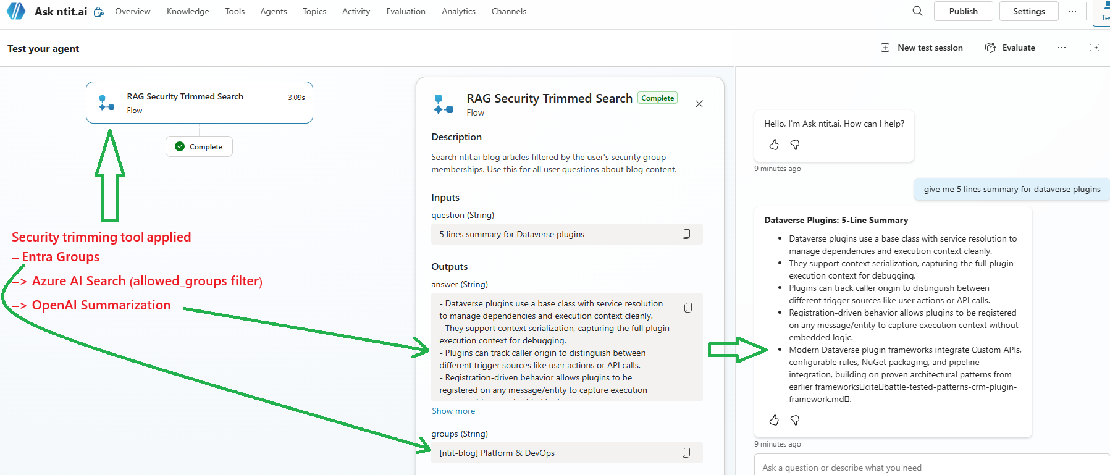Click the 3.09s duration on the node

pos(296,98)
